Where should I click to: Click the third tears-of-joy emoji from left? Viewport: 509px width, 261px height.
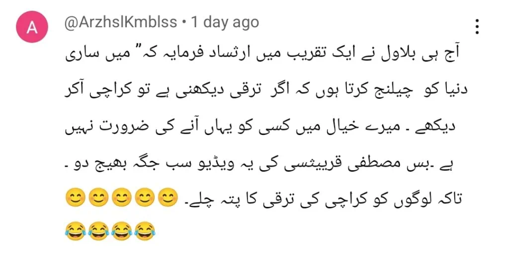tap(122, 231)
